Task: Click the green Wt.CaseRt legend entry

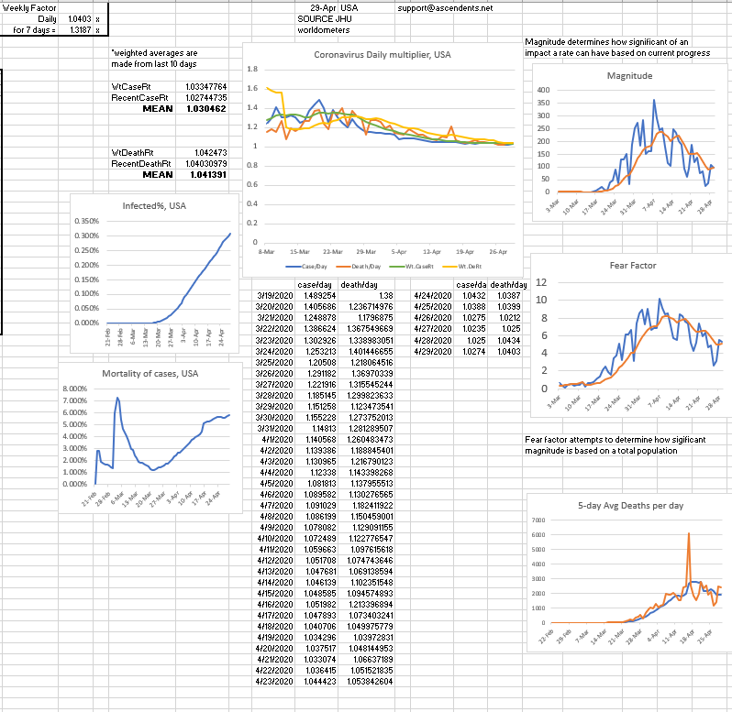Action: 416,267
